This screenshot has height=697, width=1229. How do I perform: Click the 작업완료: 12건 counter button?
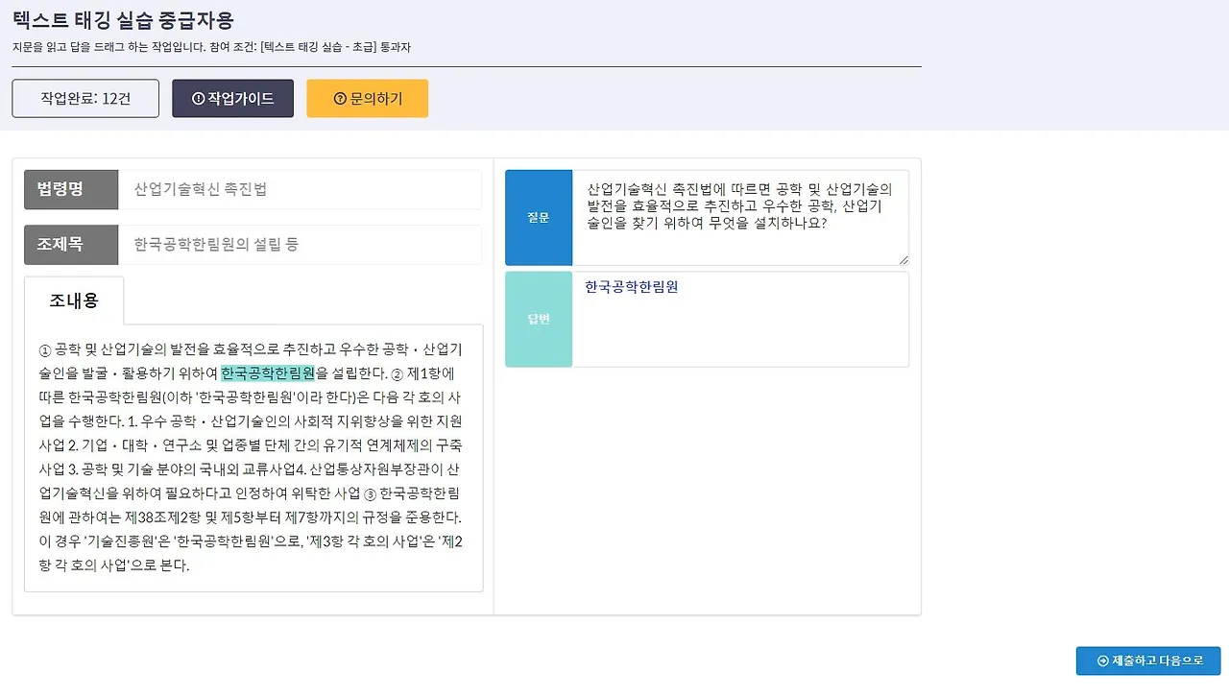tap(84, 98)
